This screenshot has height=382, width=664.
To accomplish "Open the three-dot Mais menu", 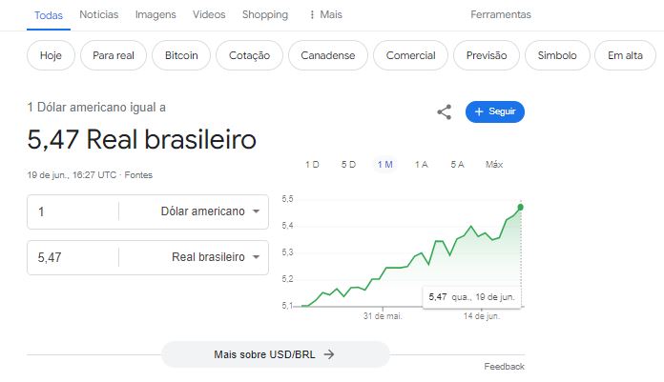I will point(325,15).
